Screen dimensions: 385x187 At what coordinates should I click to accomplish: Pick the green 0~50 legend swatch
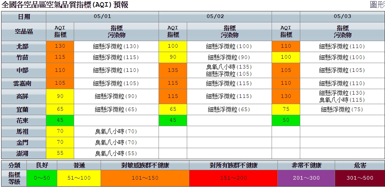[x=42, y=178]
